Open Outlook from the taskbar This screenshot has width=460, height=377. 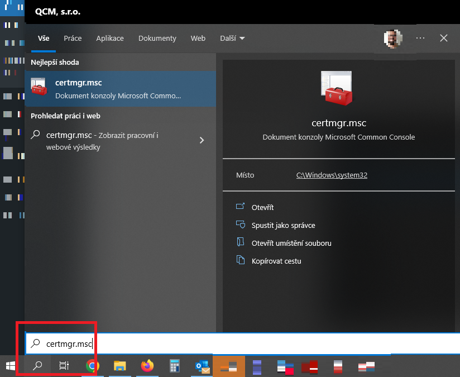(202, 366)
